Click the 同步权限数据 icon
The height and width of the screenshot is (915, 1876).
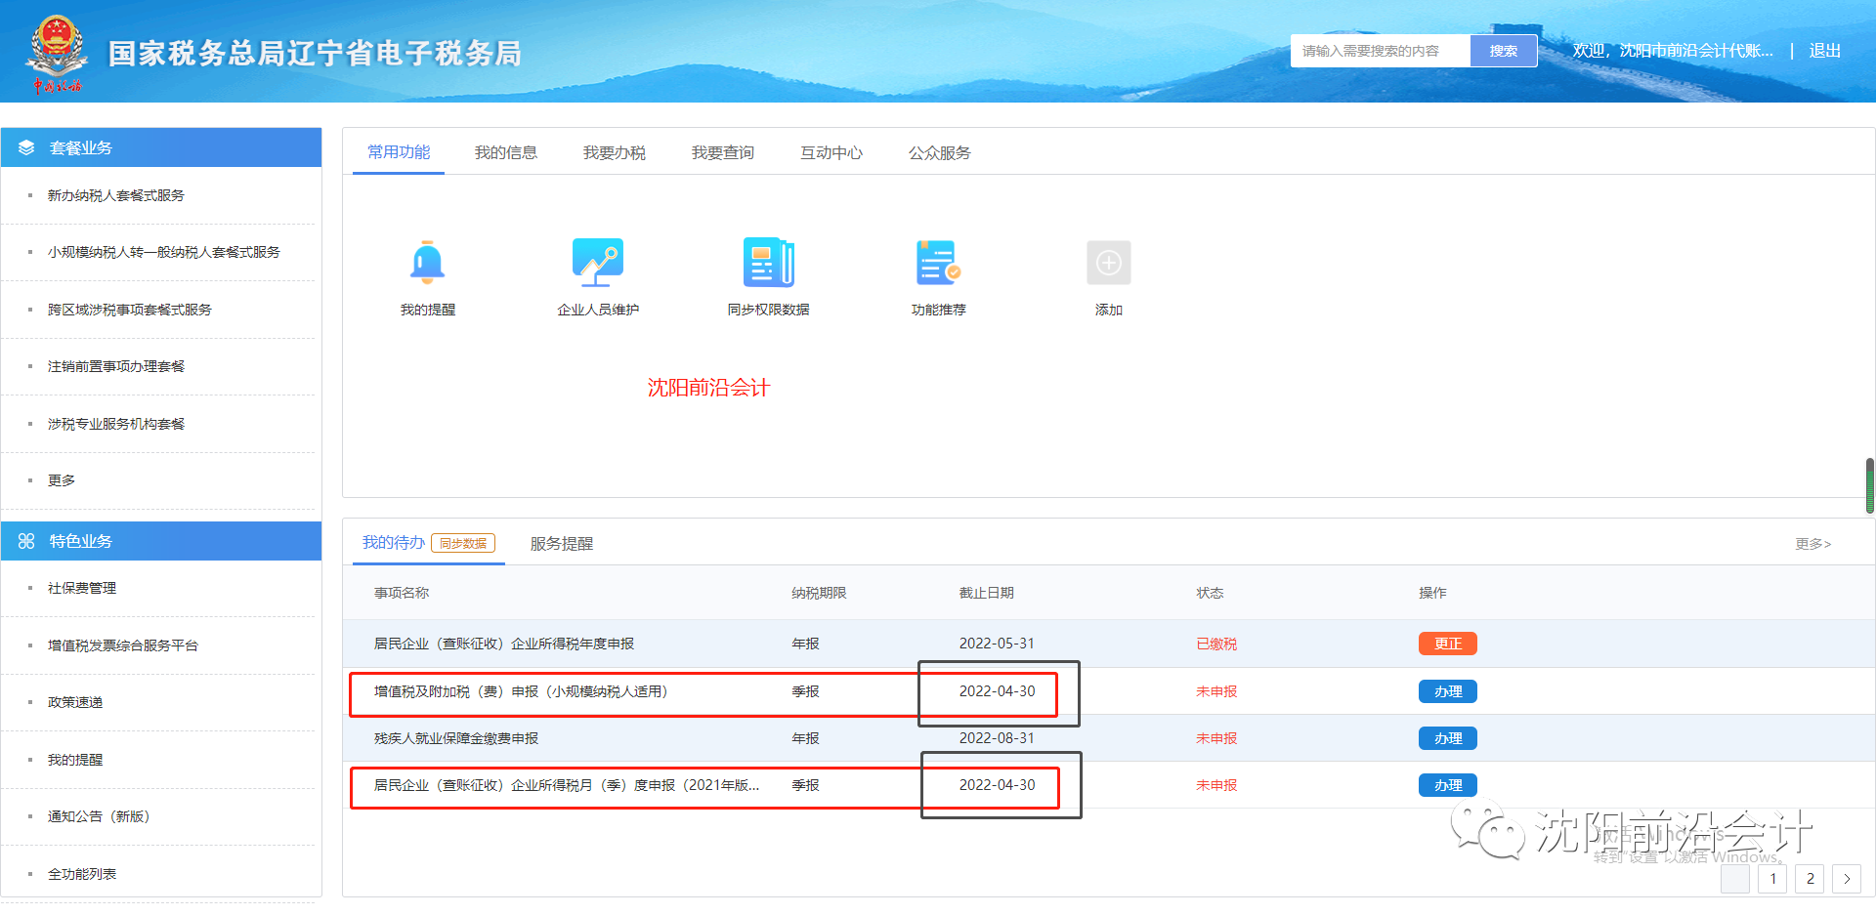[x=768, y=262]
